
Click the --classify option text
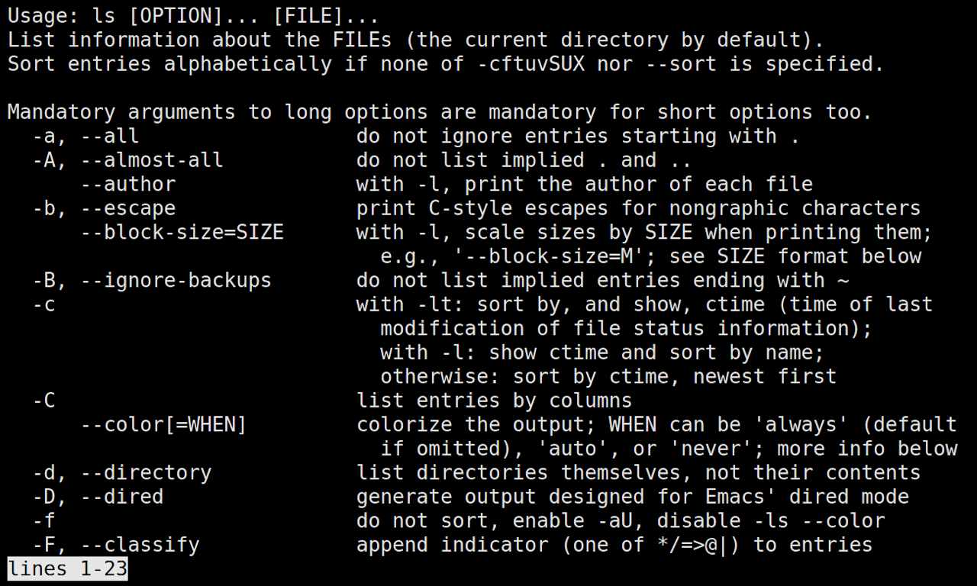point(140,545)
